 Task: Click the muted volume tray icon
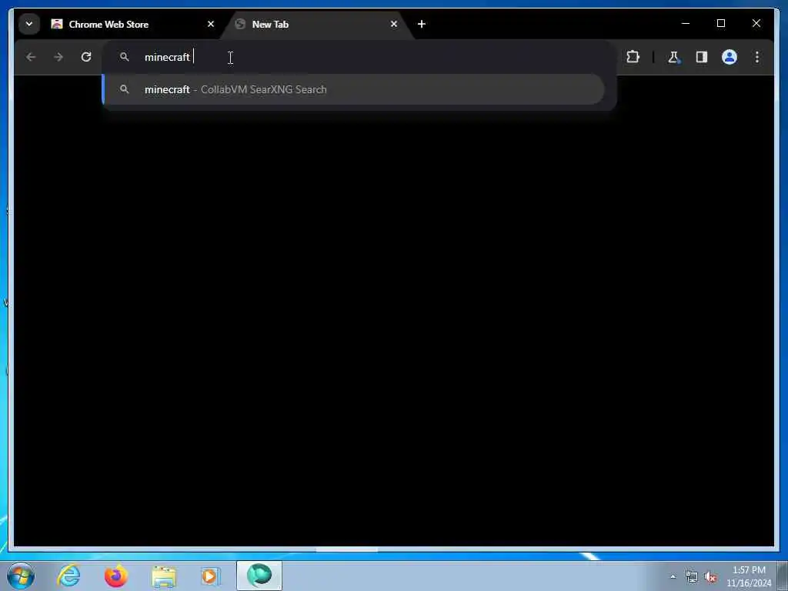tap(710, 577)
